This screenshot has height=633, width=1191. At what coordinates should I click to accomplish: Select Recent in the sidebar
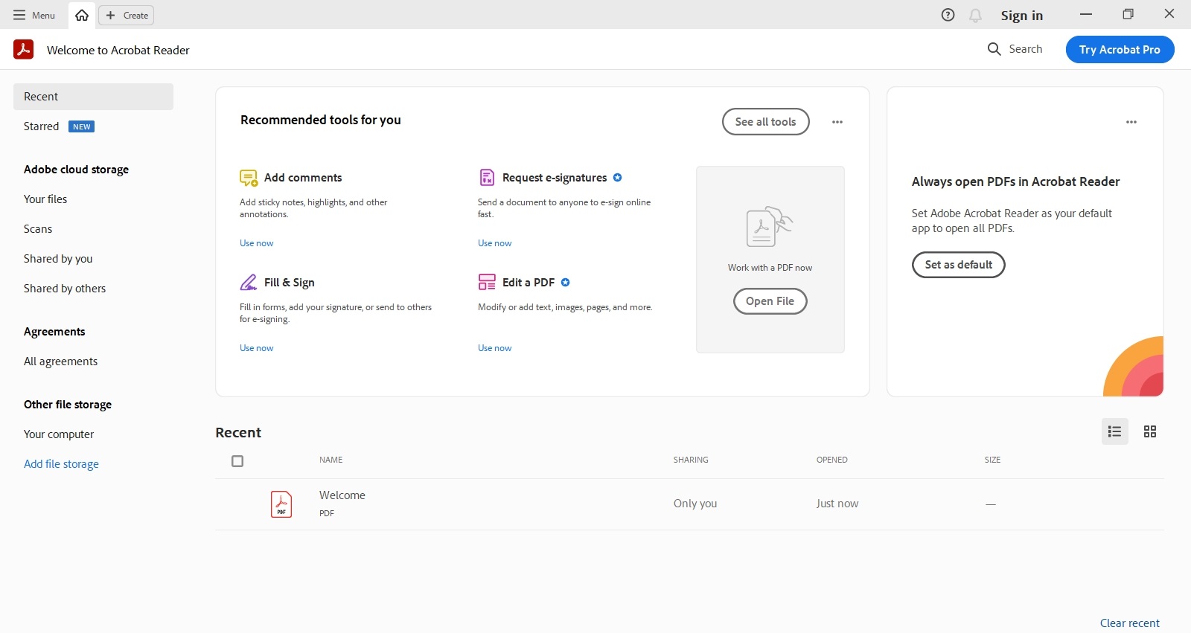point(93,97)
